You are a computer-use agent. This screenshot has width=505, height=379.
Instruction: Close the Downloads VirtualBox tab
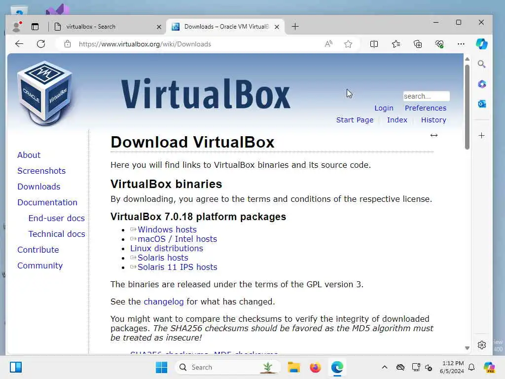(277, 27)
